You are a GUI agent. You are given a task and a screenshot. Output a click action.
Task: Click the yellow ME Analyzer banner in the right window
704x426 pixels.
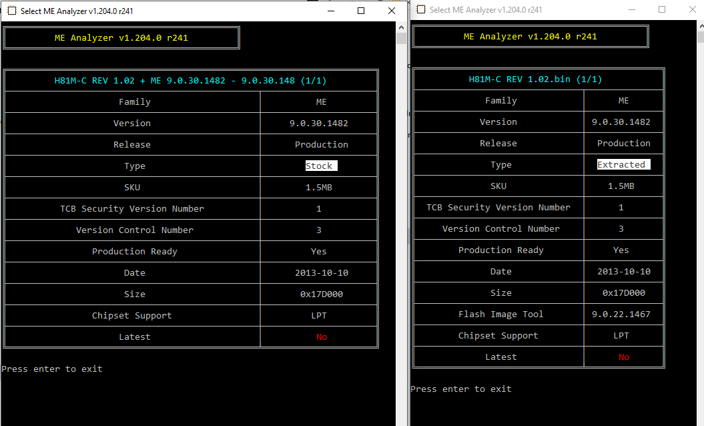click(x=531, y=37)
